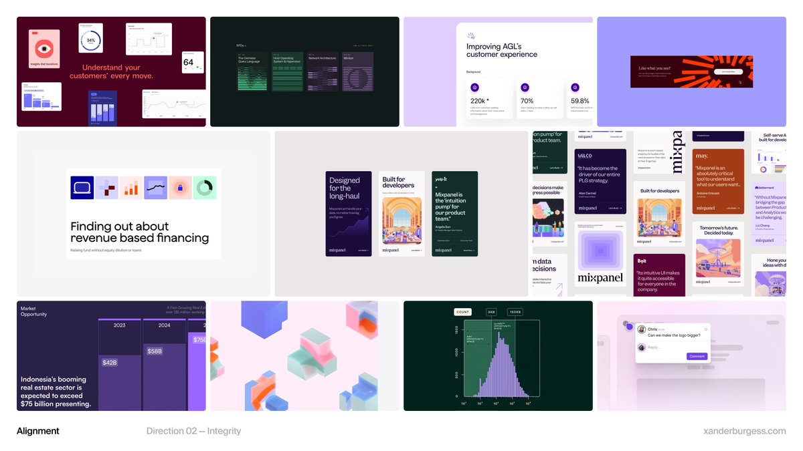Click the icon above 59.8% stat
This screenshot has height=451, width=803.
[575, 87]
